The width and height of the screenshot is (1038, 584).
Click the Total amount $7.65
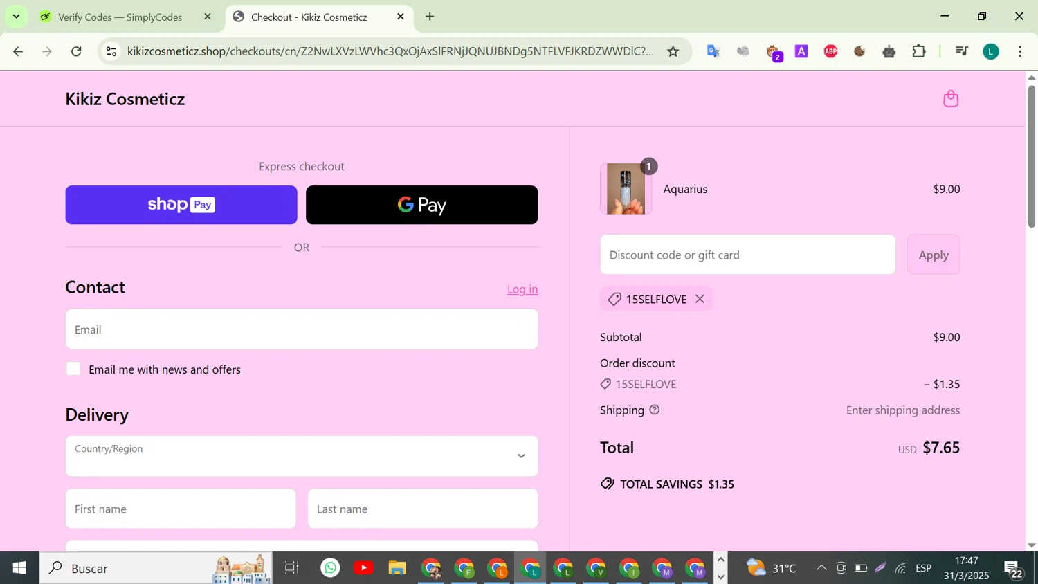[x=941, y=447]
